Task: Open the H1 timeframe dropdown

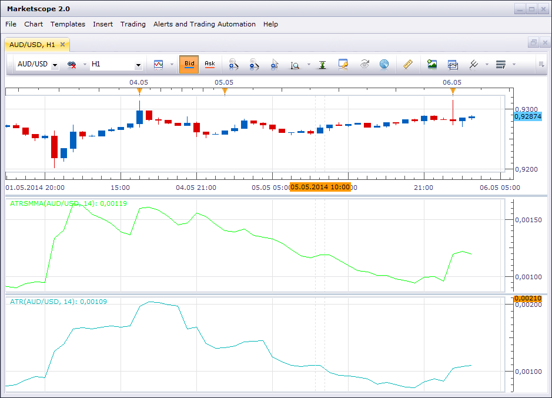Action: 138,65
